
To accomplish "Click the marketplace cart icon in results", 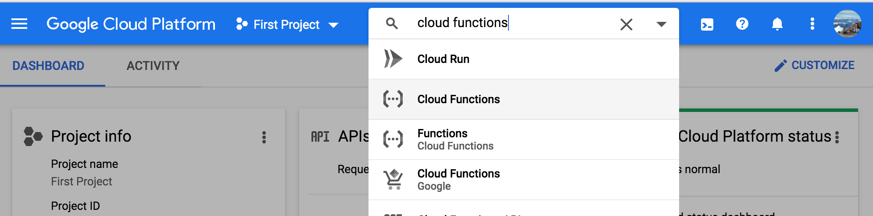I will (x=393, y=179).
